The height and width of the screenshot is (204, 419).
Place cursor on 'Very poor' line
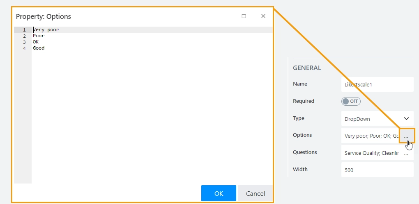pyautogui.click(x=46, y=29)
